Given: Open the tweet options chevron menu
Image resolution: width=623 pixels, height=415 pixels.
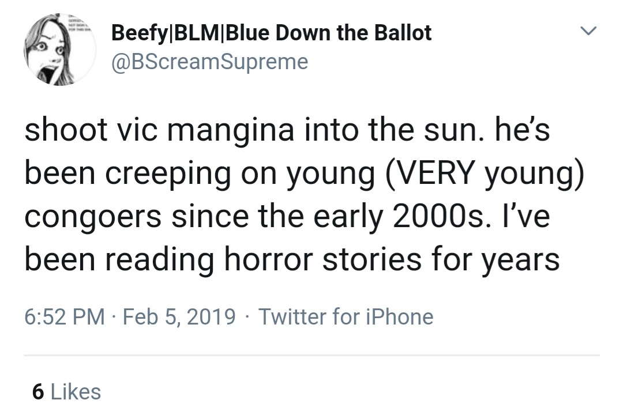Looking at the screenshot, I should (x=588, y=31).
